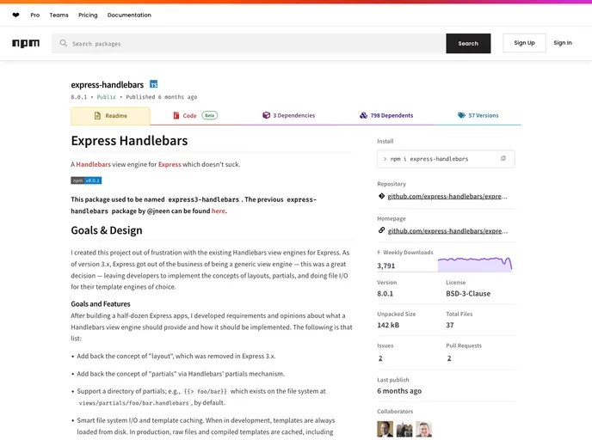Click the Express Handlebars heading
Screen dimensions: 592x440
[x=129, y=141]
